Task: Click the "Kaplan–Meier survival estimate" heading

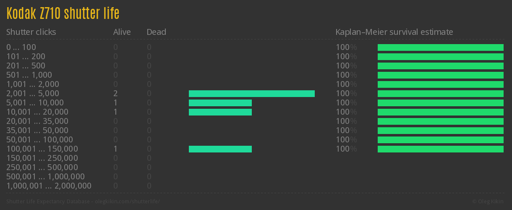Action: point(394,32)
